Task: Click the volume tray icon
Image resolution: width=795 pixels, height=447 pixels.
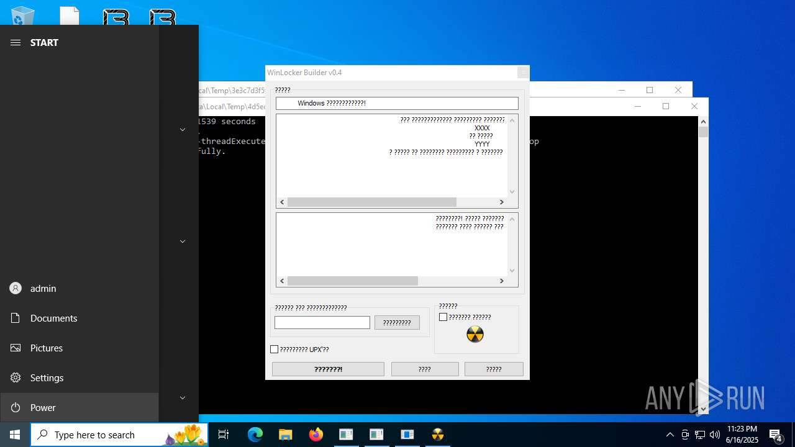Action: (715, 435)
